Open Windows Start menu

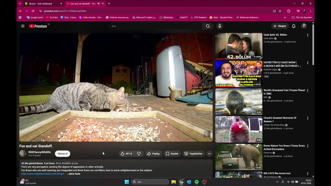pos(127,182)
